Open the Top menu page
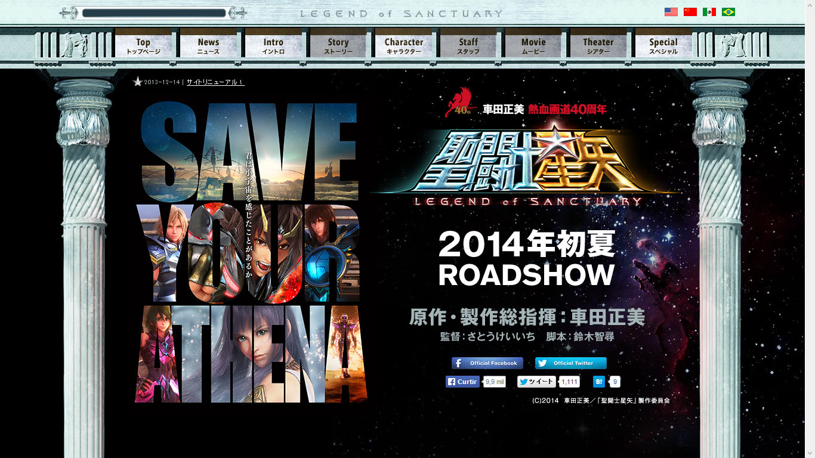 [143, 45]
